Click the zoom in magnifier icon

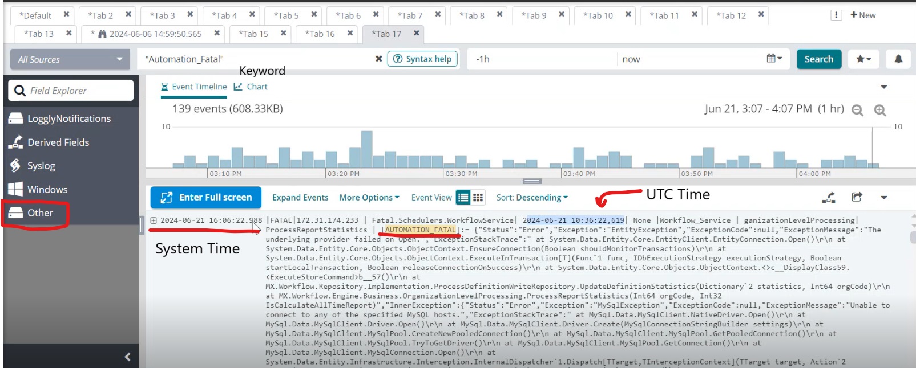(x=880, y=110)
